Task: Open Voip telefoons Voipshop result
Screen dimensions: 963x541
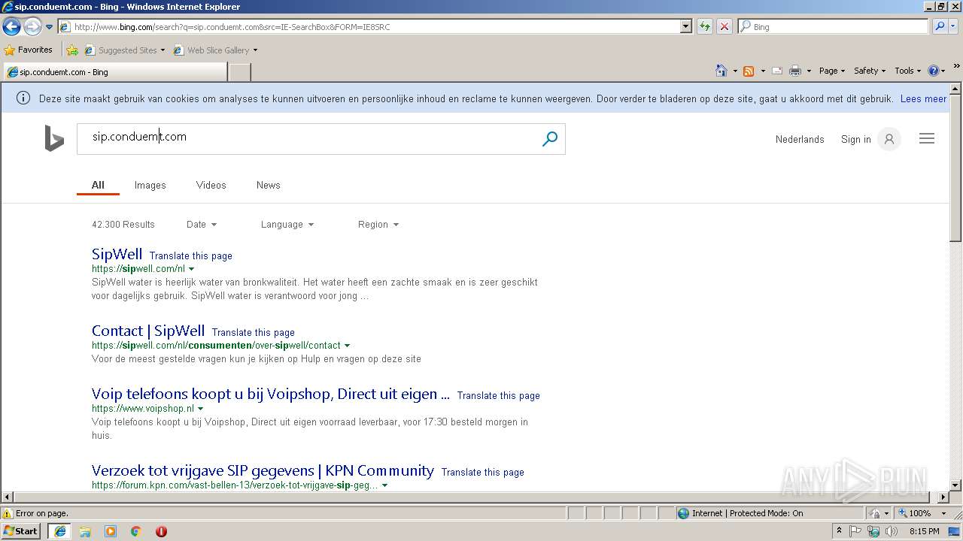Action: [271, 394]
